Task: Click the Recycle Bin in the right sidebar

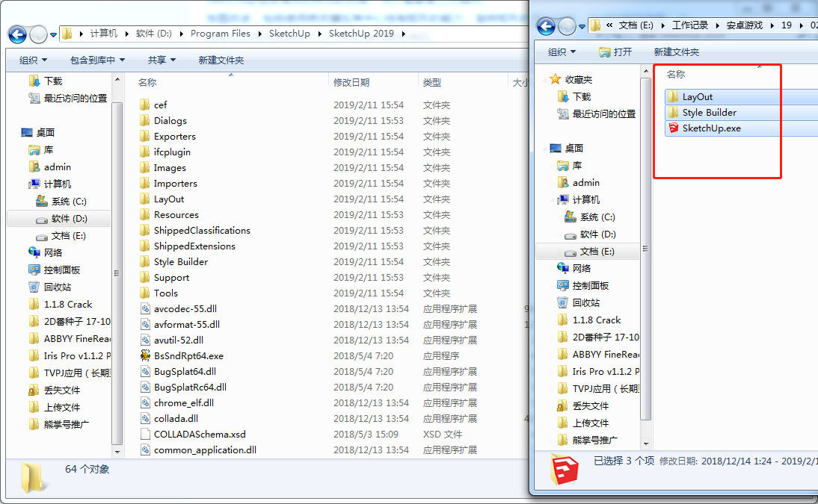Action: pos(590,302)
